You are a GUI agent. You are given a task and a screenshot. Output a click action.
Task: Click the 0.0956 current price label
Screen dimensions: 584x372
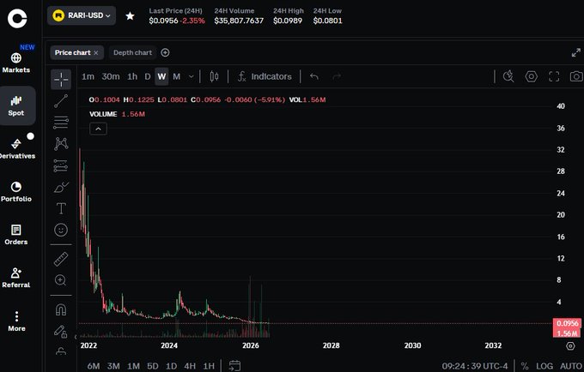pos(567,323)
